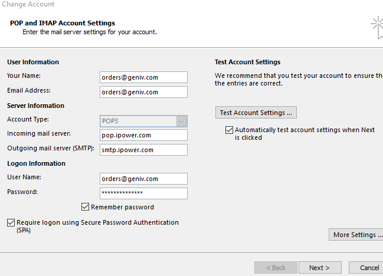Click the disabled Back button
Viewport: 383px width, 276px height.
276,268
